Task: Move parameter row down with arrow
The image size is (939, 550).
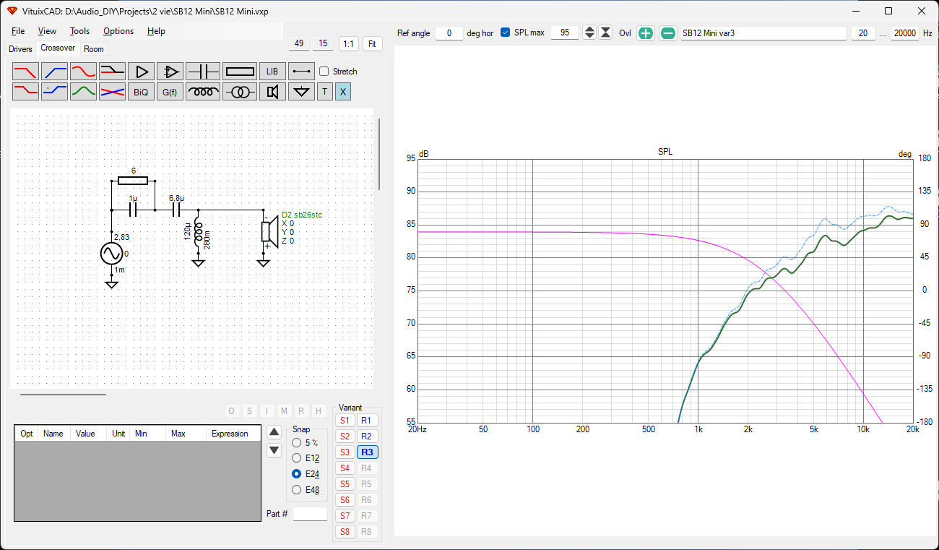Action: pos(274,450)
